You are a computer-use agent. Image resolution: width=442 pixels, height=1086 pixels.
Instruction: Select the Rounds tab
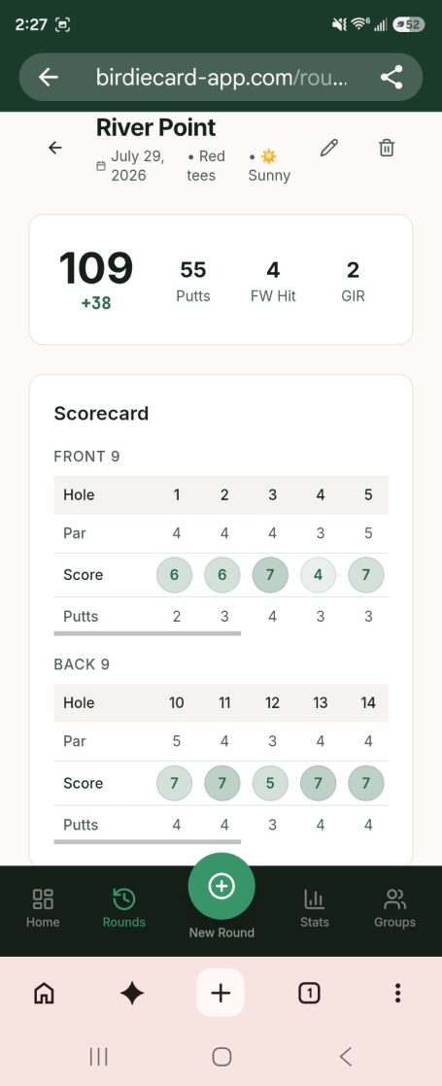[124, 908]
